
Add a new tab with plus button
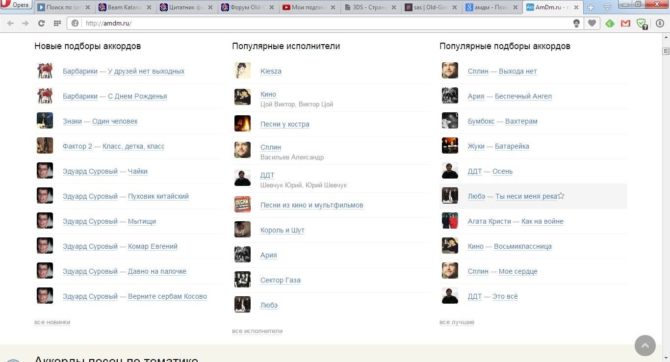(x=591, y=7)
